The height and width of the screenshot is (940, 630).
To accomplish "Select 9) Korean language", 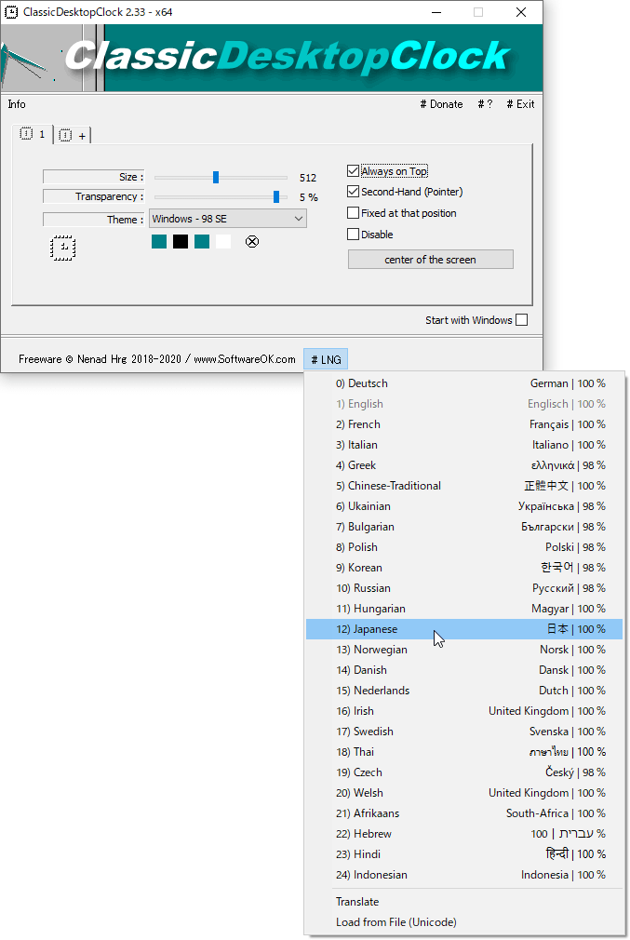I will click(x=464, y=568).
